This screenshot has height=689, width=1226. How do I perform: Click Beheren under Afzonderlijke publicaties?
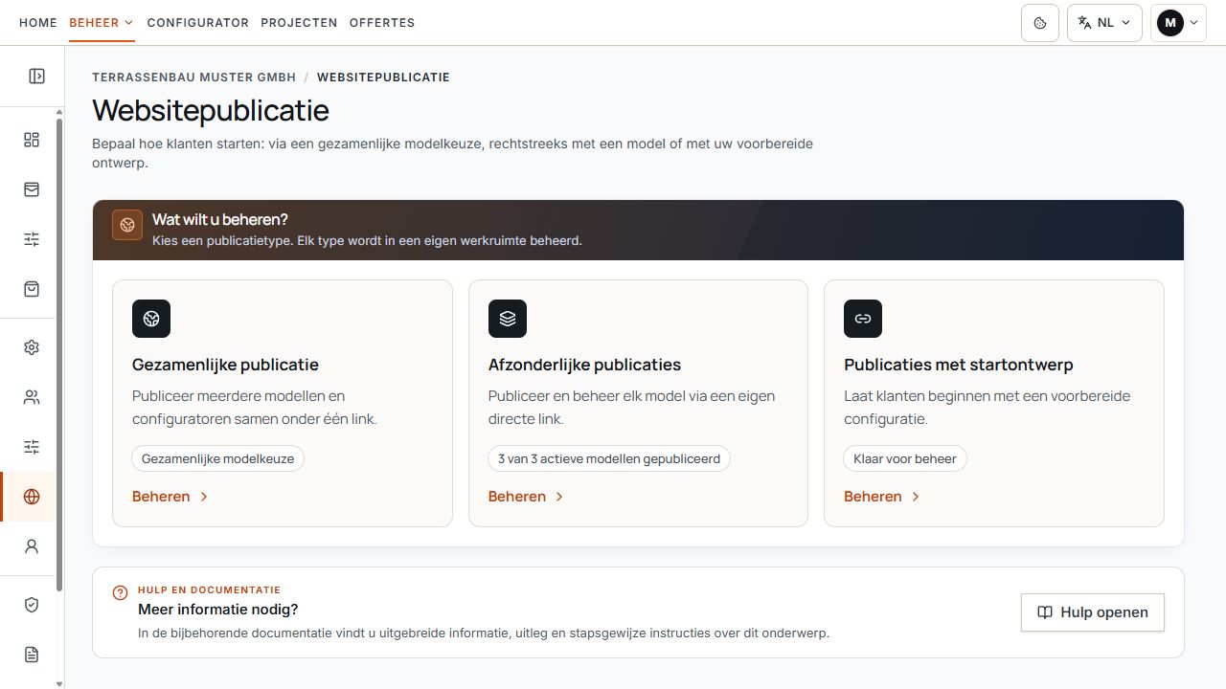pos(527,497)
